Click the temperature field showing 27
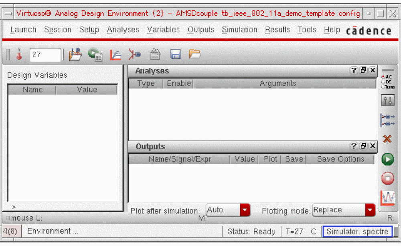 coord(45,54)
